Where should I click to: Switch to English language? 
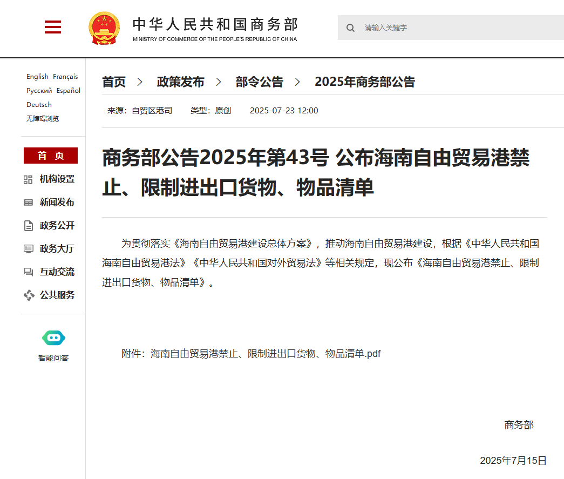click(37, 76)
